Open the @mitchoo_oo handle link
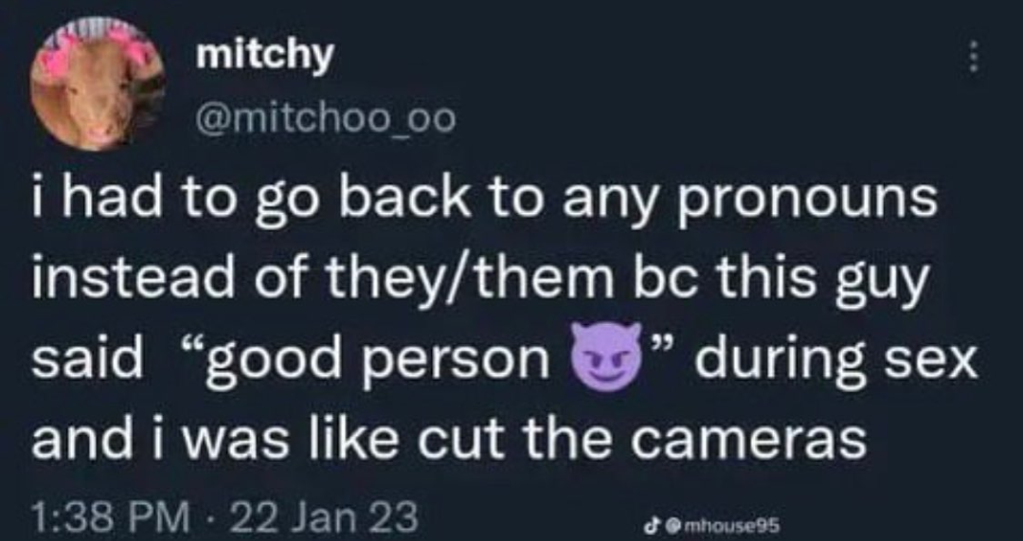Image resolution: width=1023 pixels, height=541 pixels. 326,120
